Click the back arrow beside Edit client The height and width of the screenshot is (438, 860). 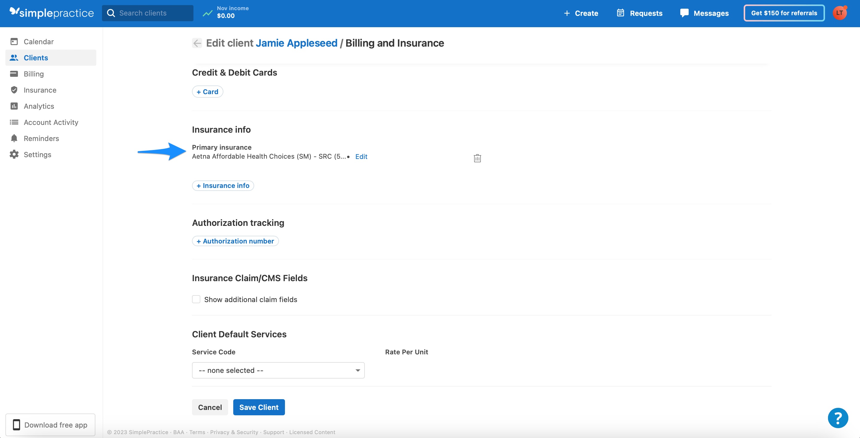197,43
